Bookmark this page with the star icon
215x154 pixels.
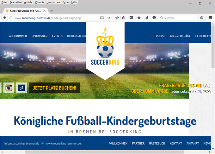(117, 18)
